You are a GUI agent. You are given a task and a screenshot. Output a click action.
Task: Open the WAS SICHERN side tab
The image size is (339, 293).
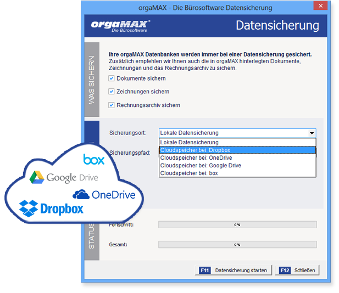point(92,80)
